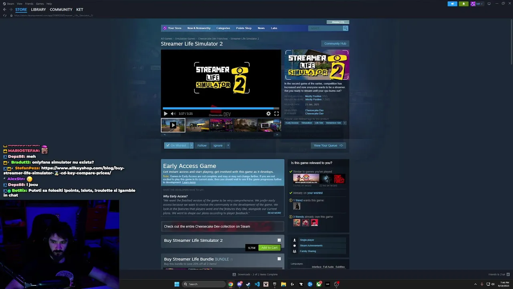The height and width of the screenshot is (289, 513).
Task: Mute the trailer volume
Action: (x=173, y=114)
